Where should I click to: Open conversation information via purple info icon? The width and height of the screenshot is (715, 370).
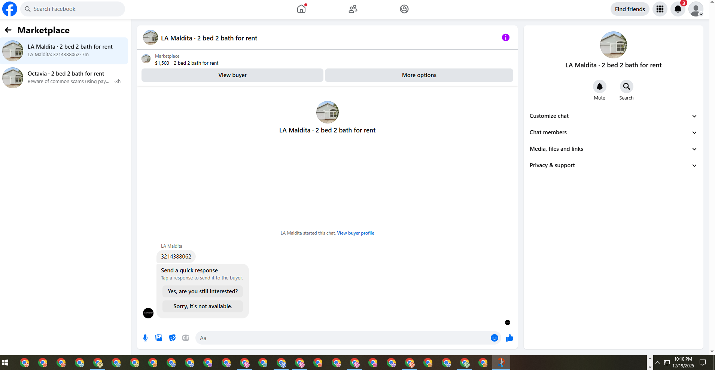pyautogui.click(x=506, y=37)
